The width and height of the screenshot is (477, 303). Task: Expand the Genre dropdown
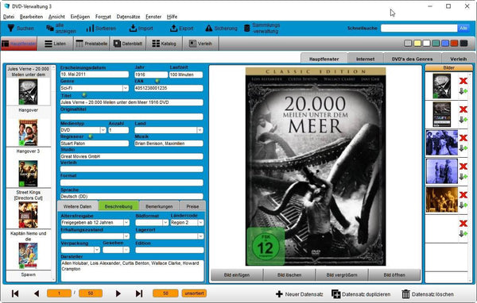[126, 88]
